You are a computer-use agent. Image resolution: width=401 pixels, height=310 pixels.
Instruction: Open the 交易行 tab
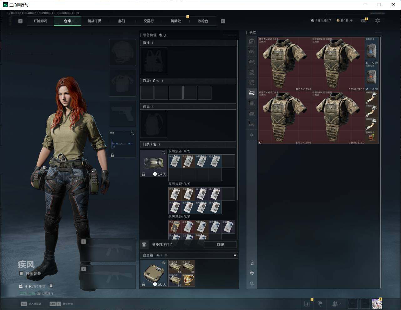pos(149,21)
